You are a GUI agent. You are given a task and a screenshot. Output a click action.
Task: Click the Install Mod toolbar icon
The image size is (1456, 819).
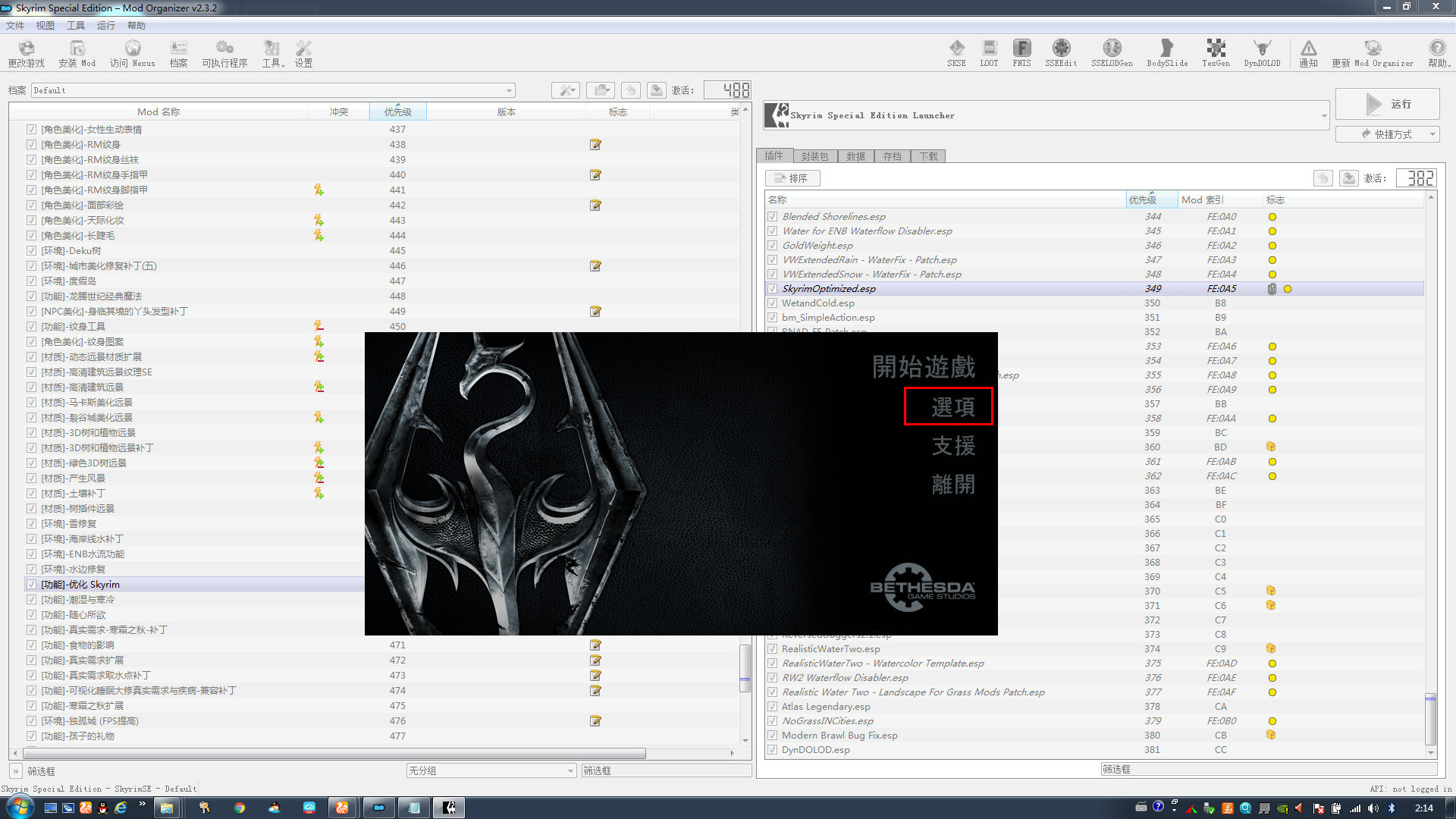77,52
